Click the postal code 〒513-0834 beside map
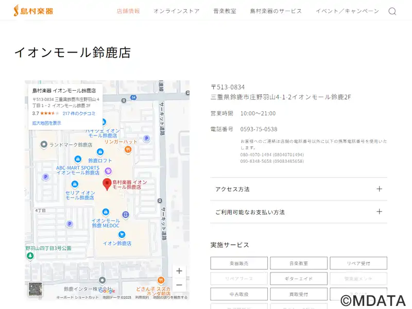The width and height of the screenshot is (412, 309). click(228, 87)
